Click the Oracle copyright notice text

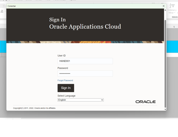(x=34, y=108)
